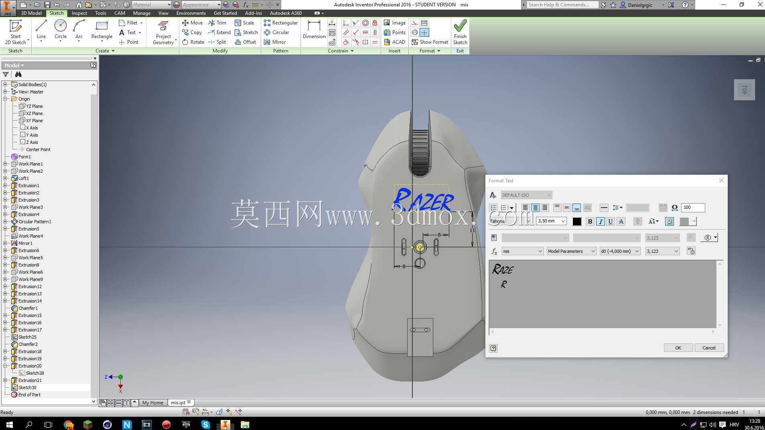Expand the Circular Pattern1 node
This screenshot has height=430, width=765.
[5, 222]
